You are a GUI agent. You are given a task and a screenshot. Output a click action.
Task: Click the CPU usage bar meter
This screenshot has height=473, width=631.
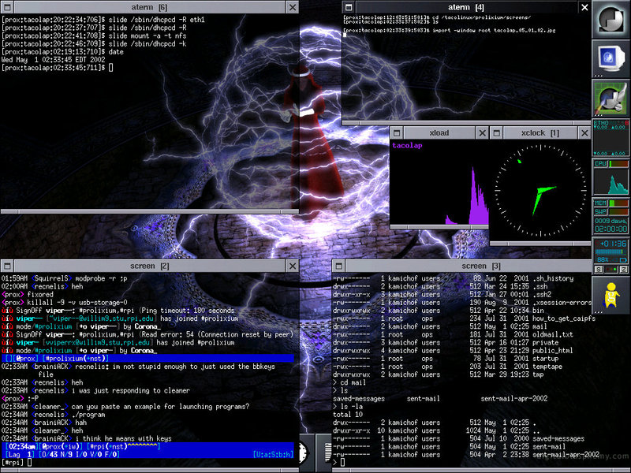(618, 164)
